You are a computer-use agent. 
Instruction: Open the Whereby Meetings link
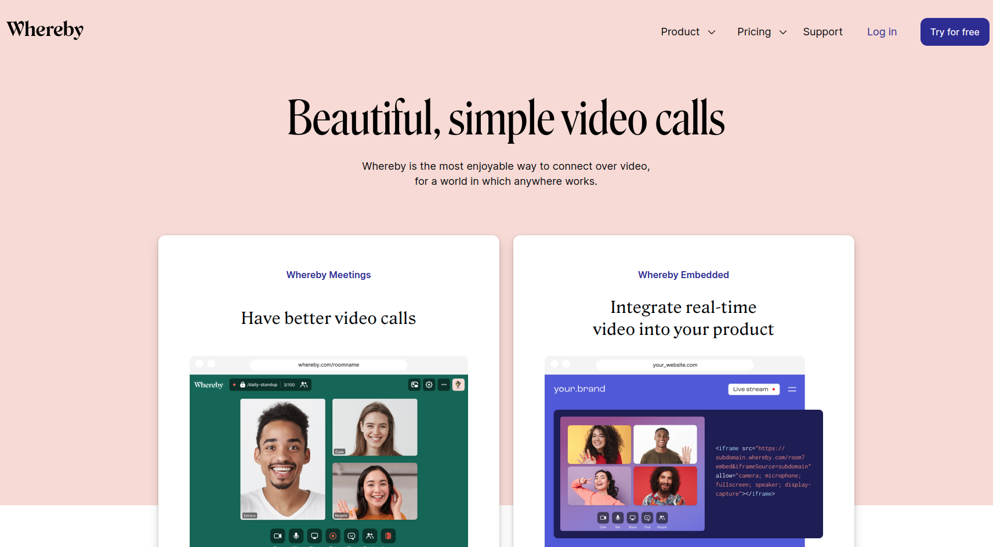tap(328, 275)
